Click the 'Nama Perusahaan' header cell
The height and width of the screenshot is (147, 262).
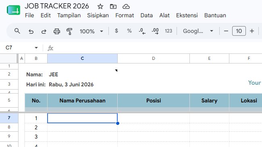click(82, 100)
